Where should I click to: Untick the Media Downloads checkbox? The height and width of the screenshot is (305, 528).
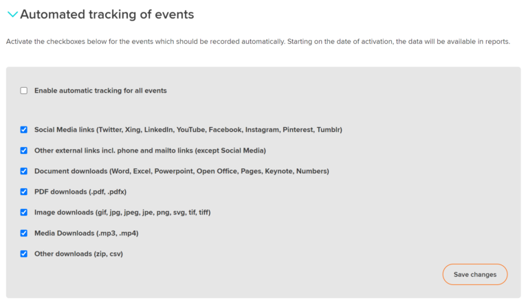coord(23,233)
